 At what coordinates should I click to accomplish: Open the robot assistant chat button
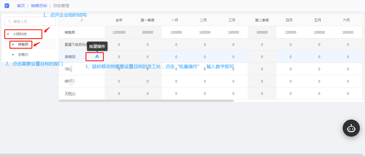pos(351,128)
